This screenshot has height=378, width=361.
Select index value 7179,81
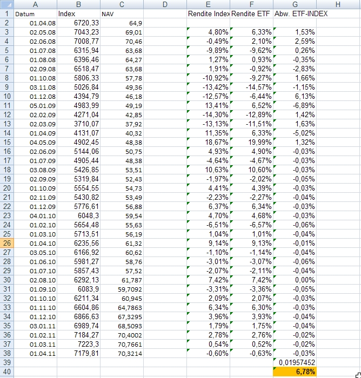(x=79, y=353)
